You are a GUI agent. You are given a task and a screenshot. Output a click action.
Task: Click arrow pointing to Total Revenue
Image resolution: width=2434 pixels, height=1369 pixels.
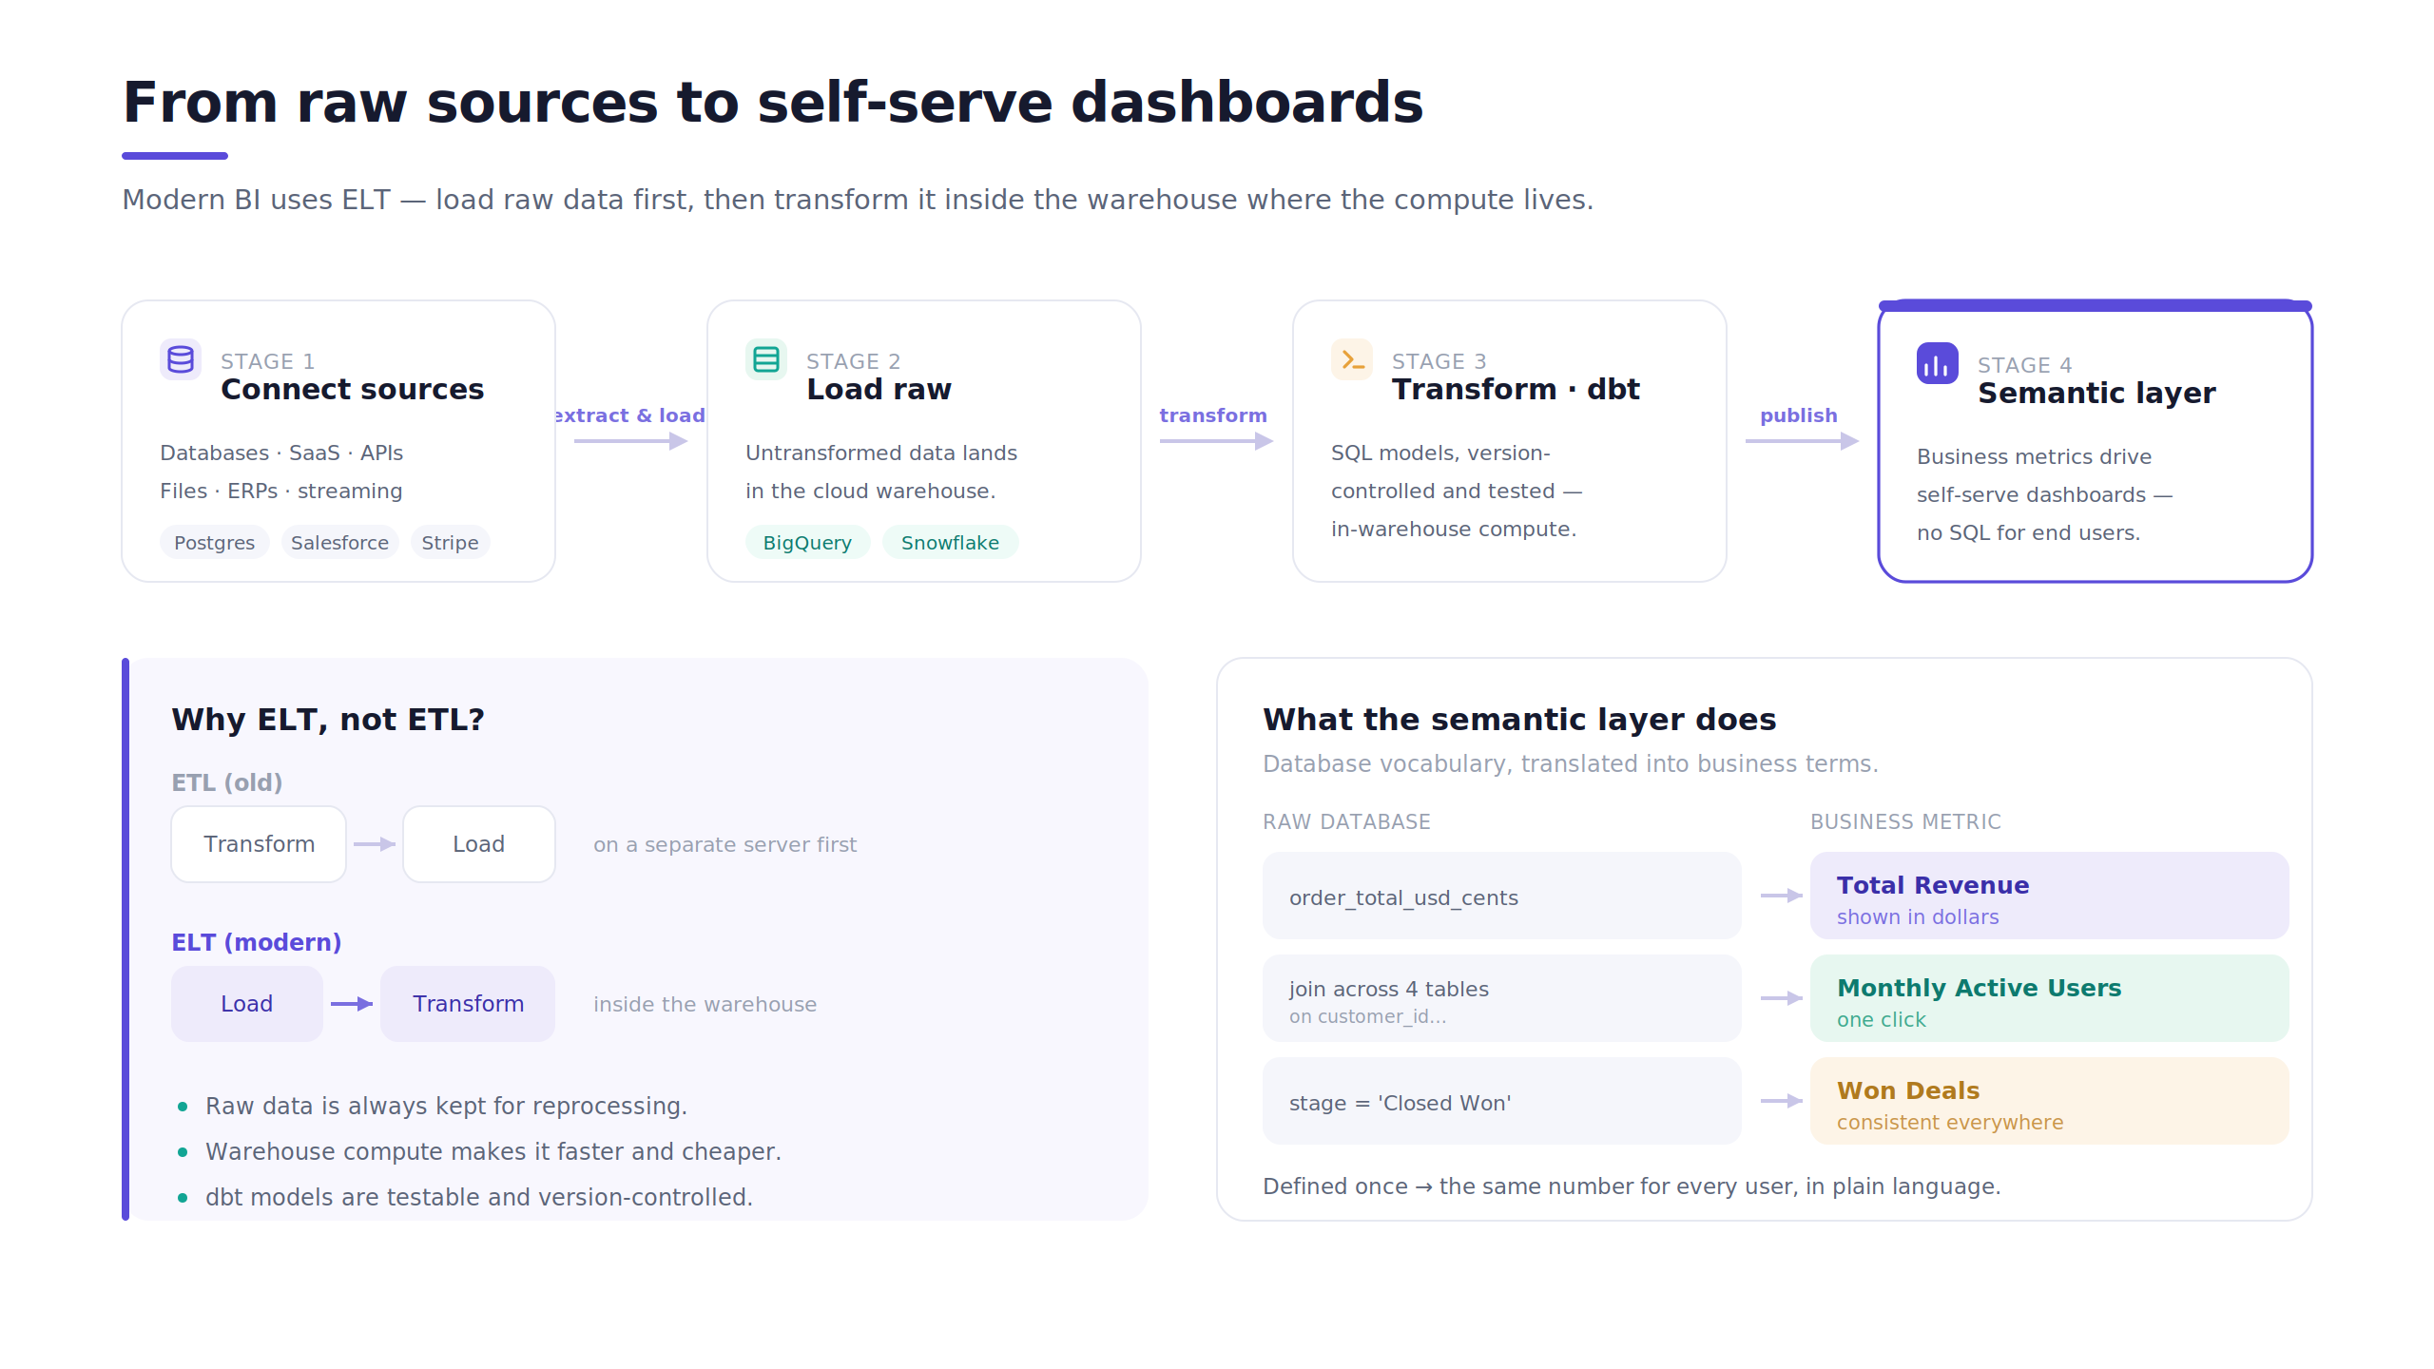(x=1782, y=896)
